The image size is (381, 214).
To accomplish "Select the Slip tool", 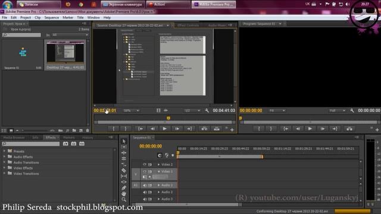I will 124,176.
